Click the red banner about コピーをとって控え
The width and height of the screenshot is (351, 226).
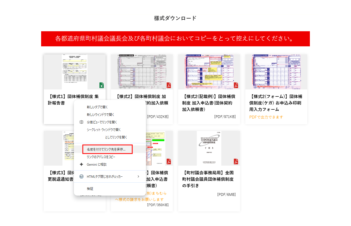[175, 39]
